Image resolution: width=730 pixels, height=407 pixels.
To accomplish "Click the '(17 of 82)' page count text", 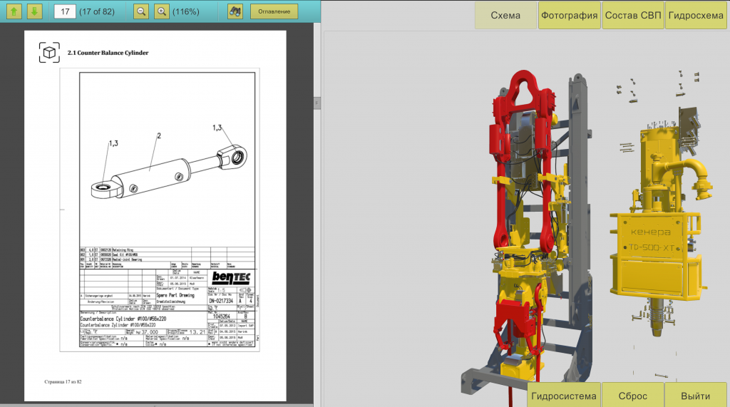I will pyautogui.click(x=97, y=11).
